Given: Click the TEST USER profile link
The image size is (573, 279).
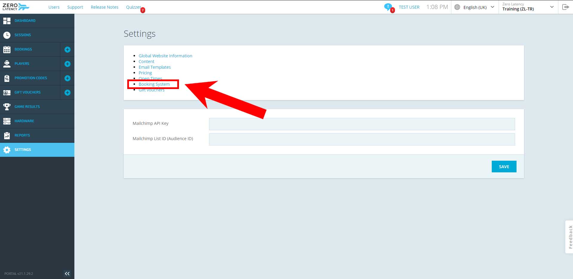Looking at the screenshot, I should click(409, 7).
